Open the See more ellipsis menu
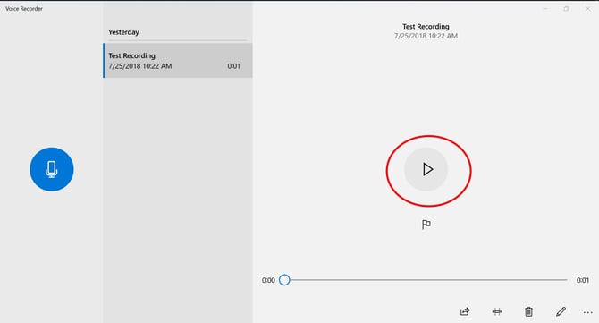Screen dimensions: 599x323 point(588,312)
